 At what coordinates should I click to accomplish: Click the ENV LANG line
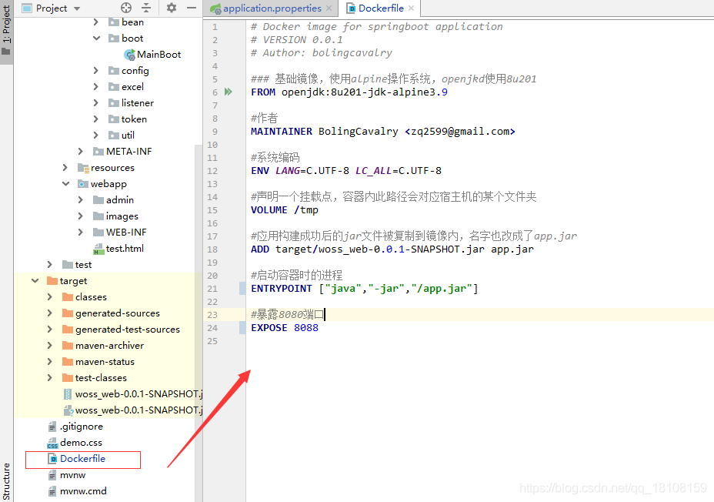(346, 171)
